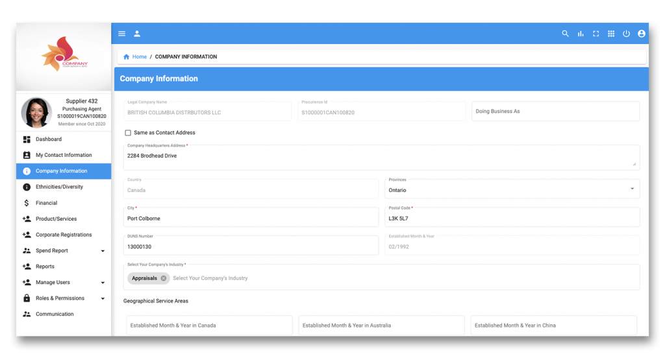The image size is (665, 358).
Task: Expand the Spend Report menu arrow
Action: 103,251
